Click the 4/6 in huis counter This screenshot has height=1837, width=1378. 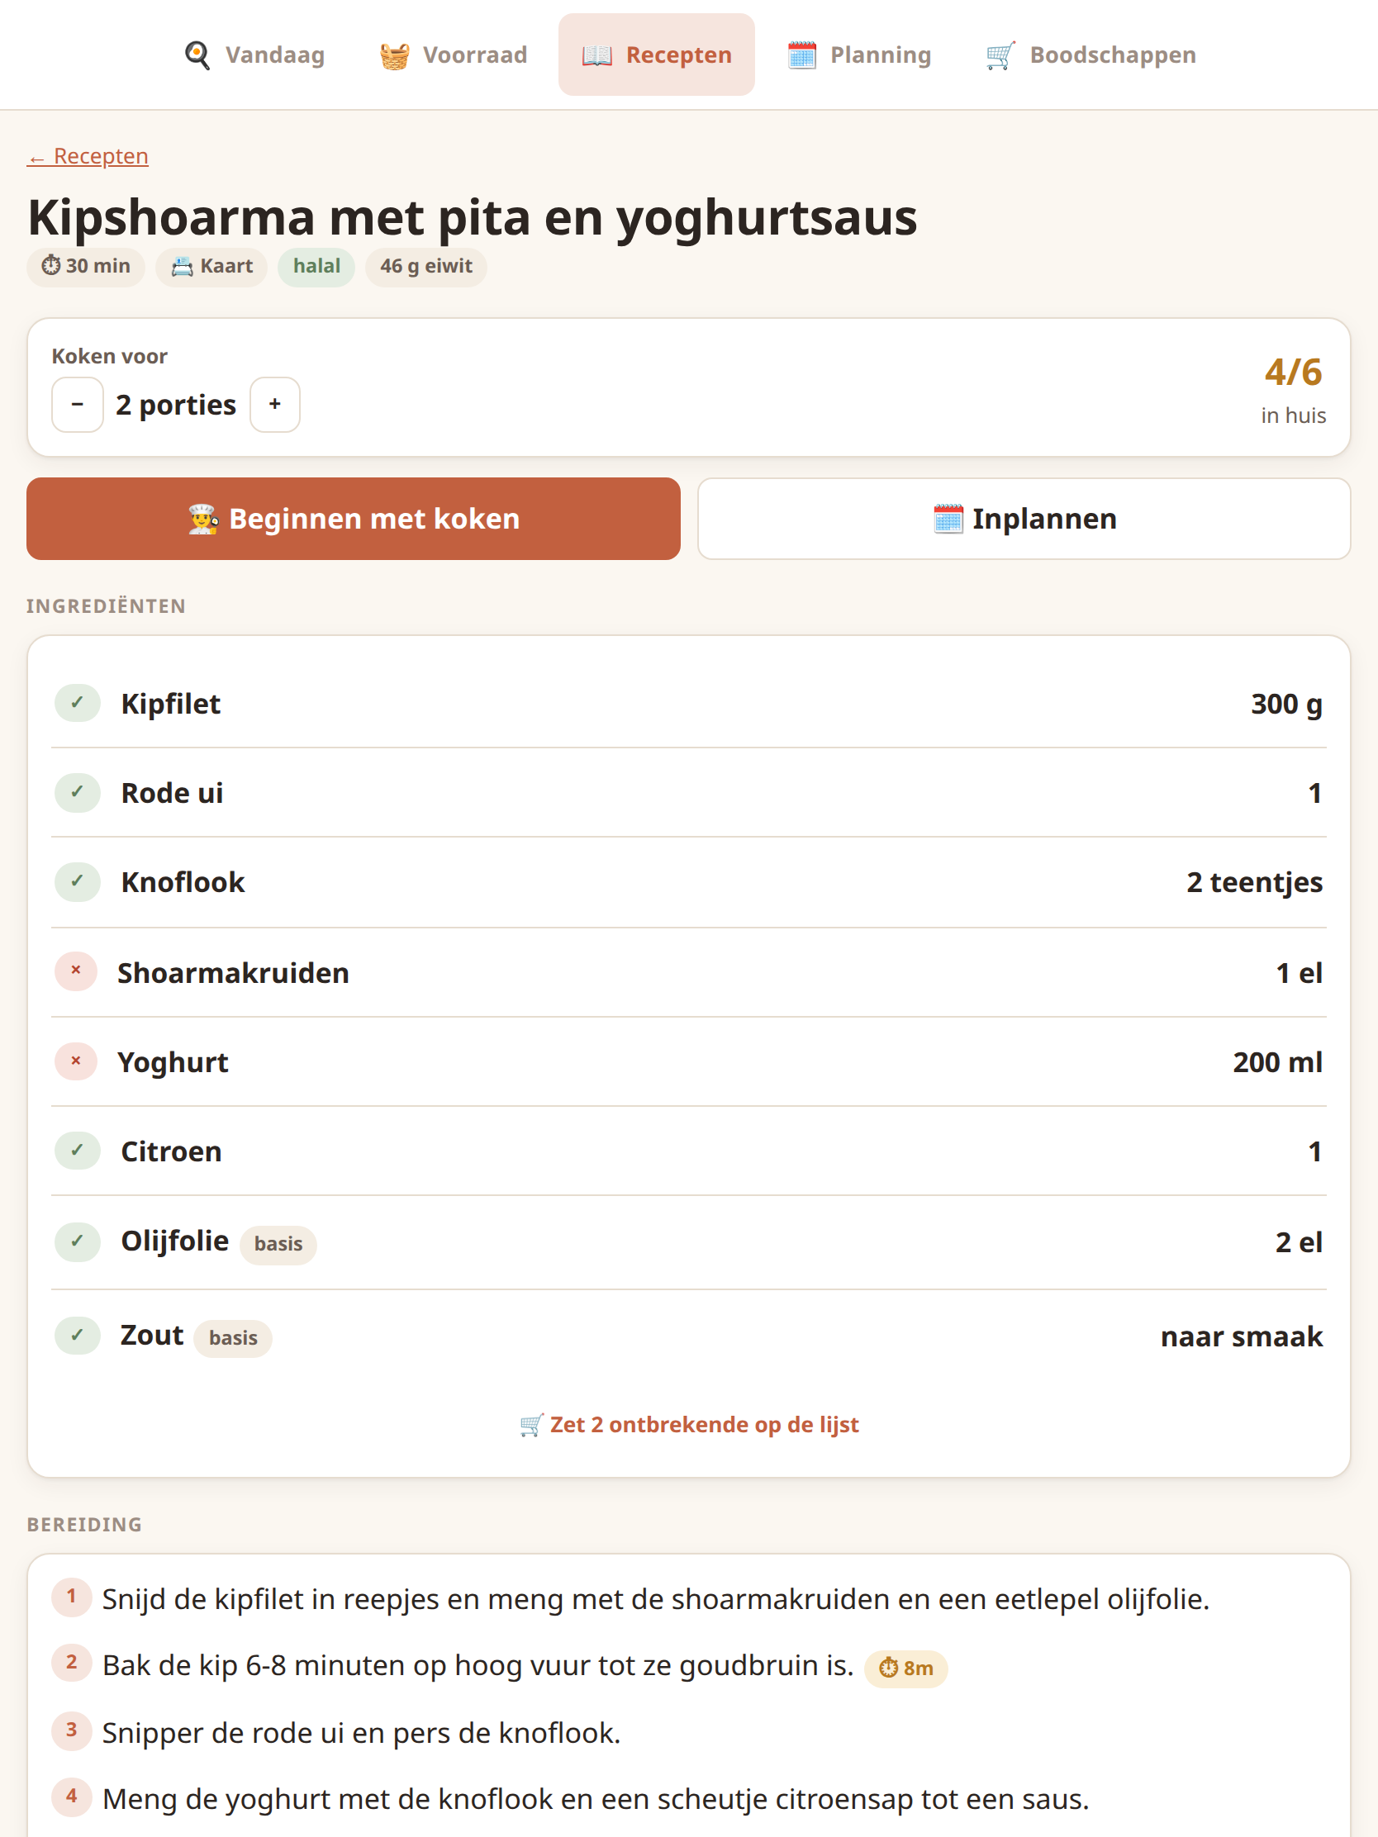point(1293,389)
